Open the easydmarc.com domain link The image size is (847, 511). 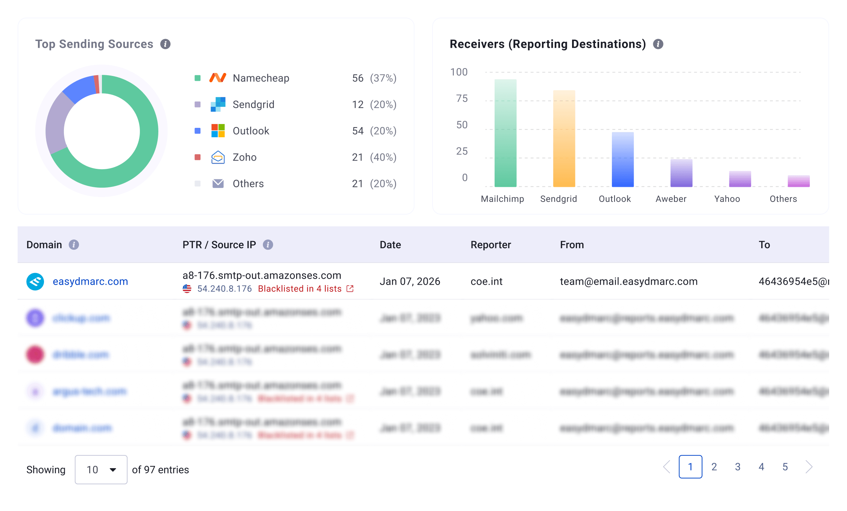(x=90, y=282)
